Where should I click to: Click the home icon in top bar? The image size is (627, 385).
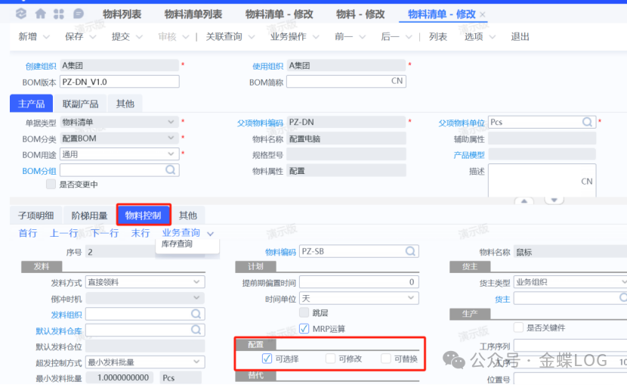coord(40,14)
